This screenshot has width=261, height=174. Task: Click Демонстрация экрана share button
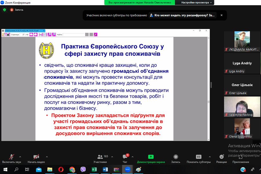(151, 159)
